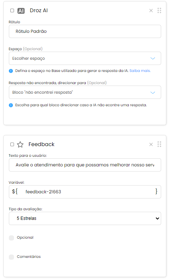Grab the Feedback block drag handle
This screenshot has height=280, width=170.
click(x=159, y=144)
